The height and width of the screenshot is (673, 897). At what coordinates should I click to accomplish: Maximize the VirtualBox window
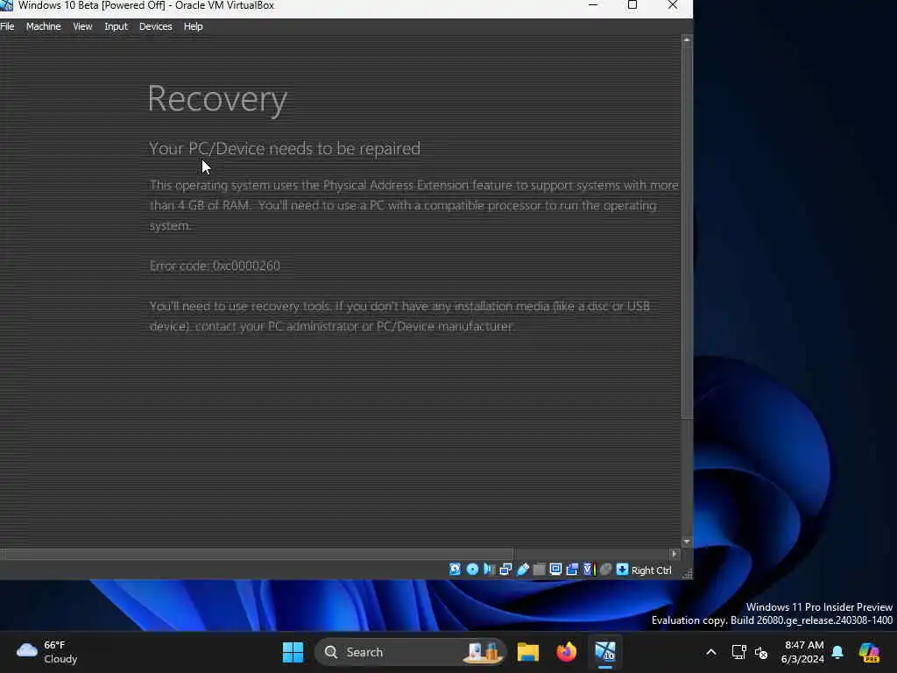tap(632, 5)
